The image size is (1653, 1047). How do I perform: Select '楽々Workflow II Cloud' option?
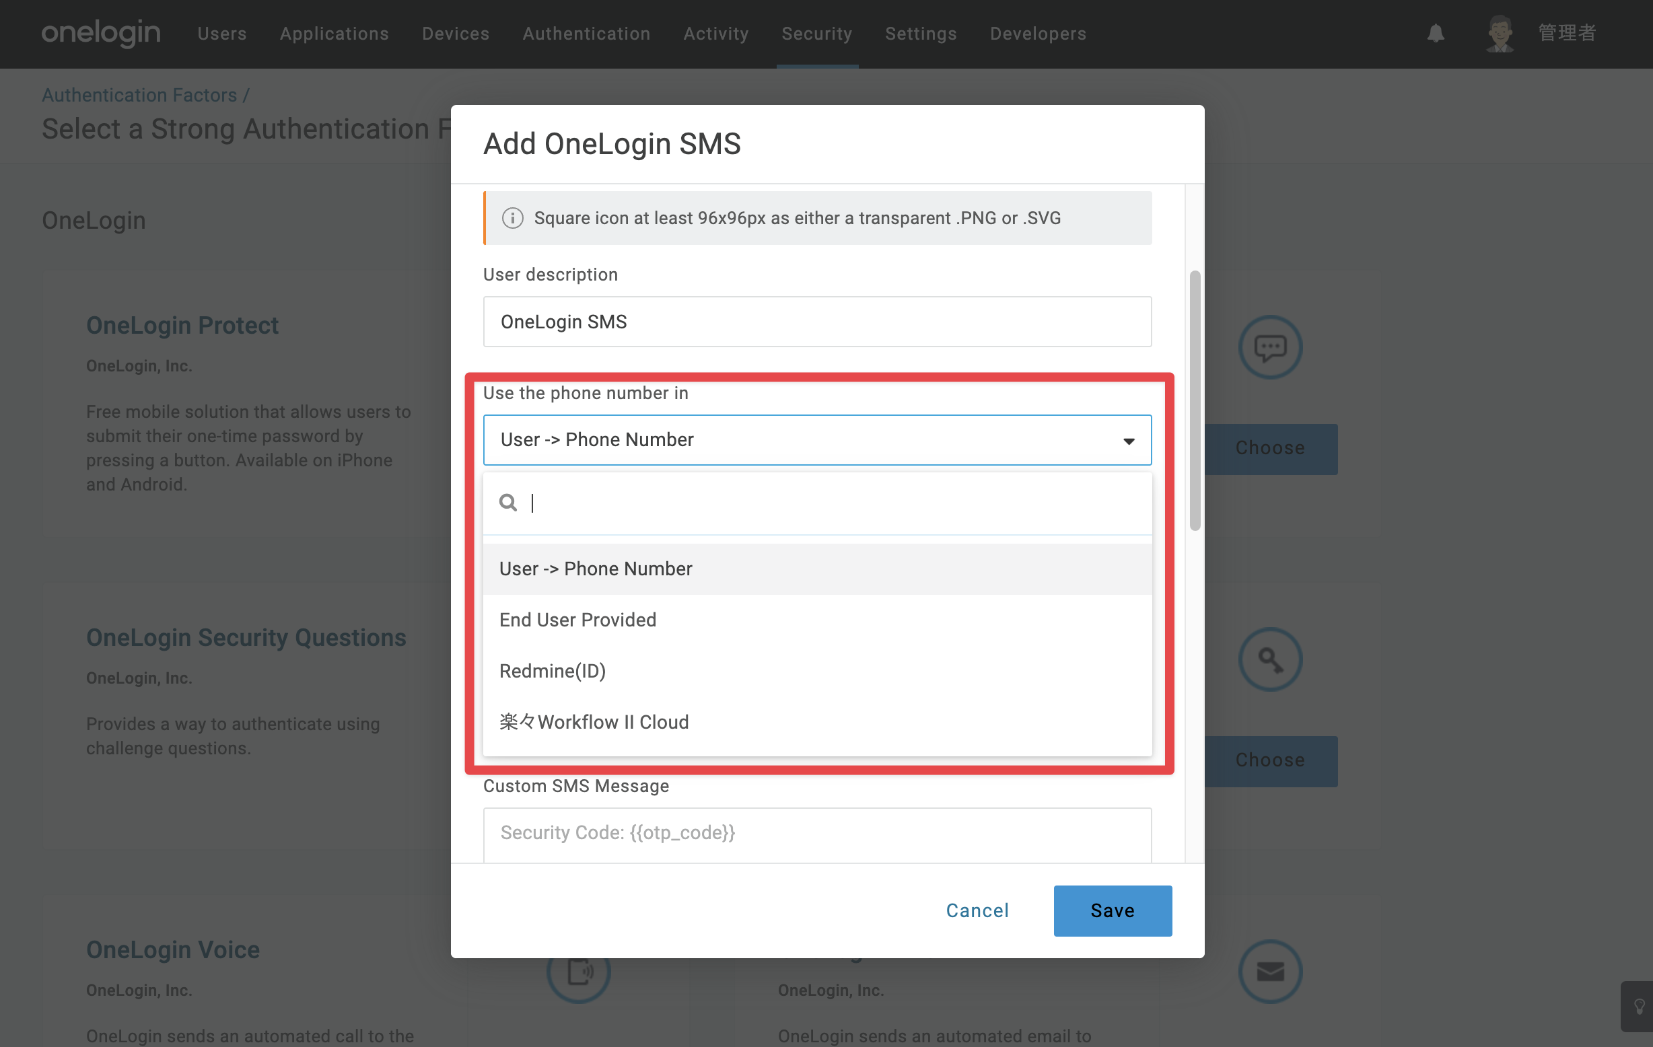(x=817, y=722)
